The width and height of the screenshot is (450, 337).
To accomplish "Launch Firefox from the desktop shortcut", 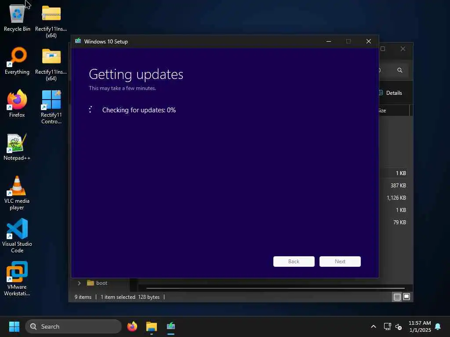I will [17, 104].
